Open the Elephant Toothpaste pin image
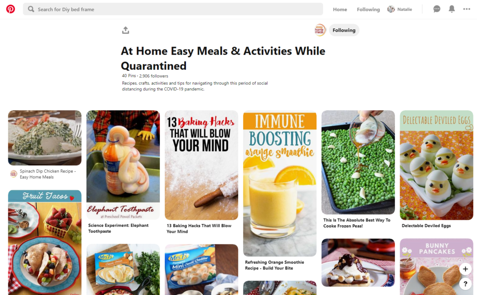 click(123, 165)
